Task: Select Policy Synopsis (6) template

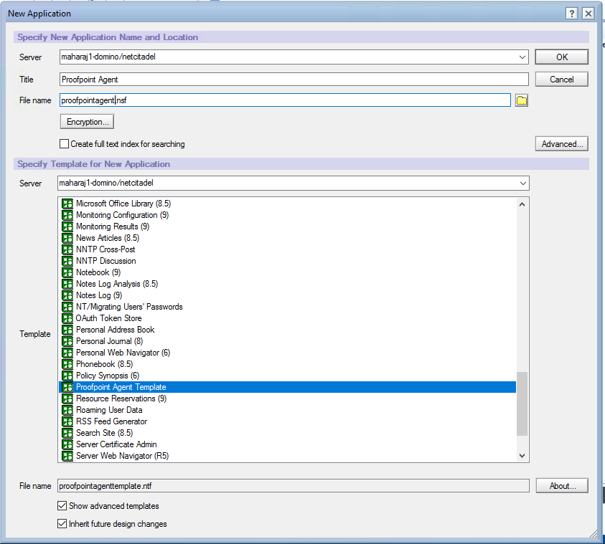Action: click(287, 376)
